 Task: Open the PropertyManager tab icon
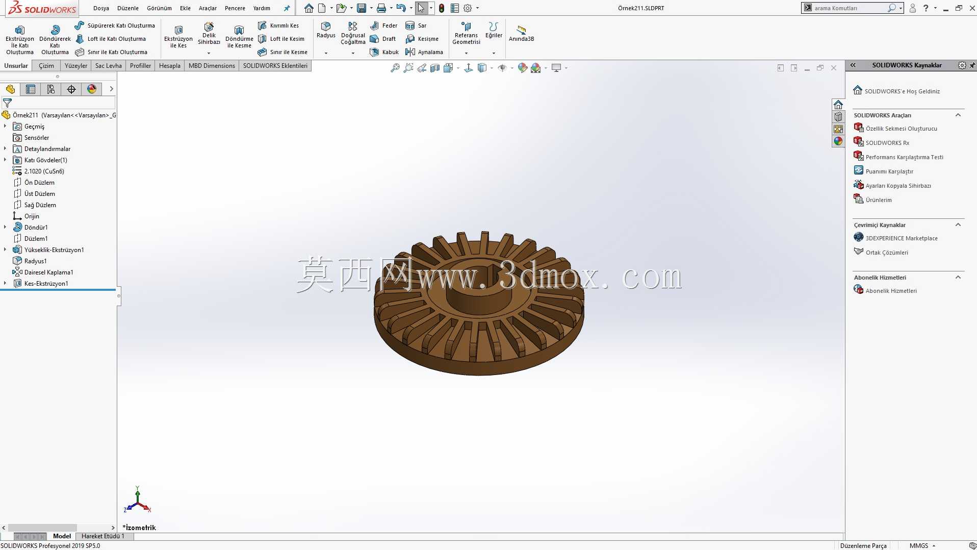coord(31,89)
